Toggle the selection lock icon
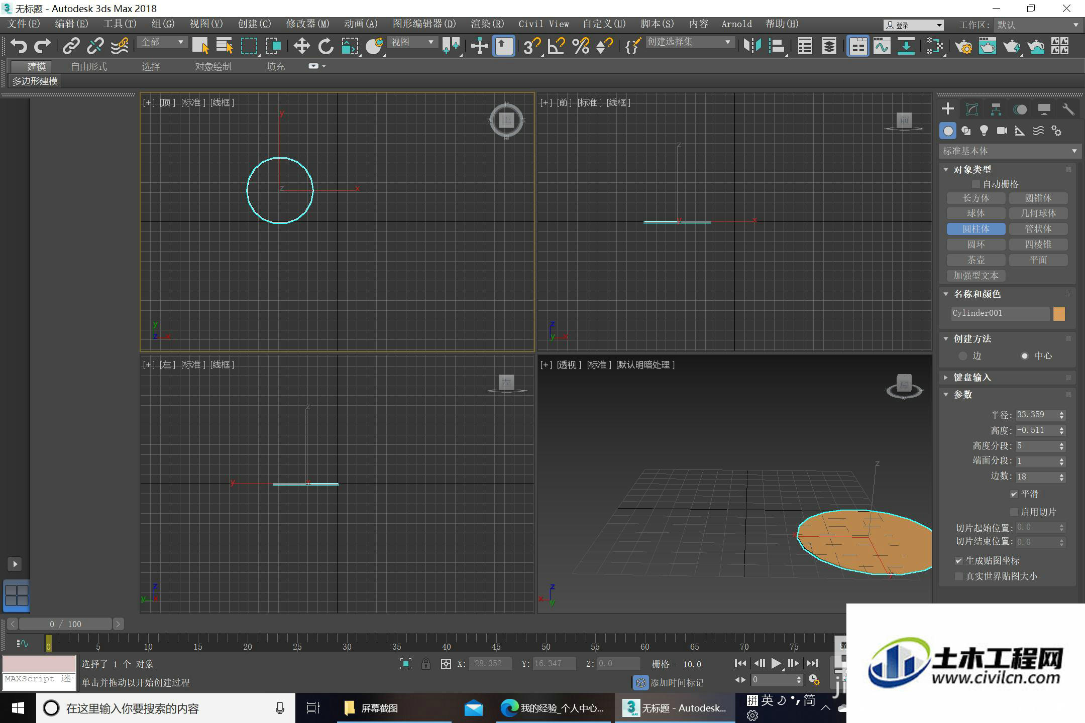The image size is (1085, 723). pos(425,664)
